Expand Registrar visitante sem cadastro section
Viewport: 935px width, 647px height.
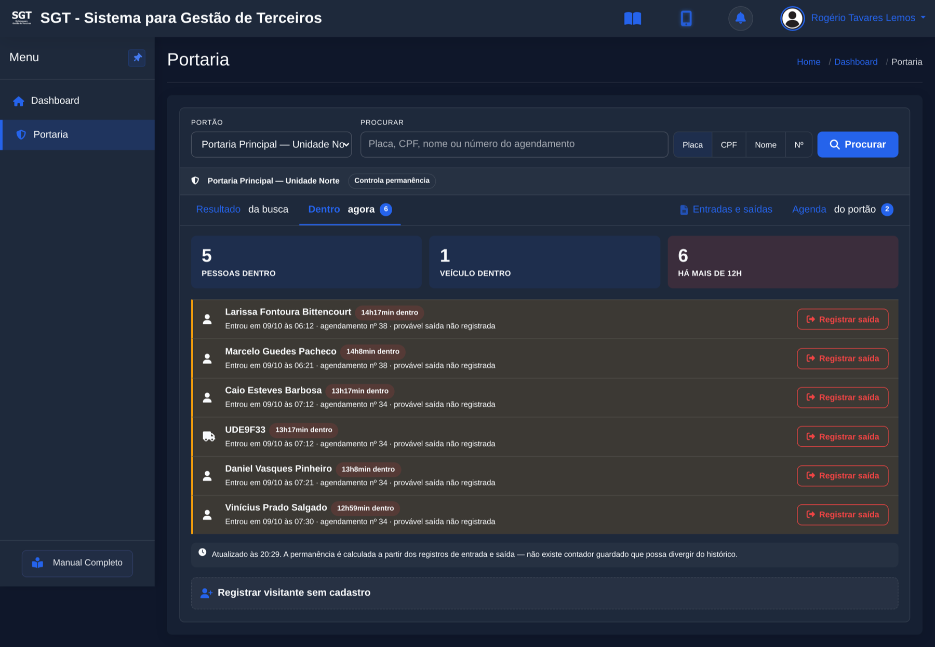544,593
